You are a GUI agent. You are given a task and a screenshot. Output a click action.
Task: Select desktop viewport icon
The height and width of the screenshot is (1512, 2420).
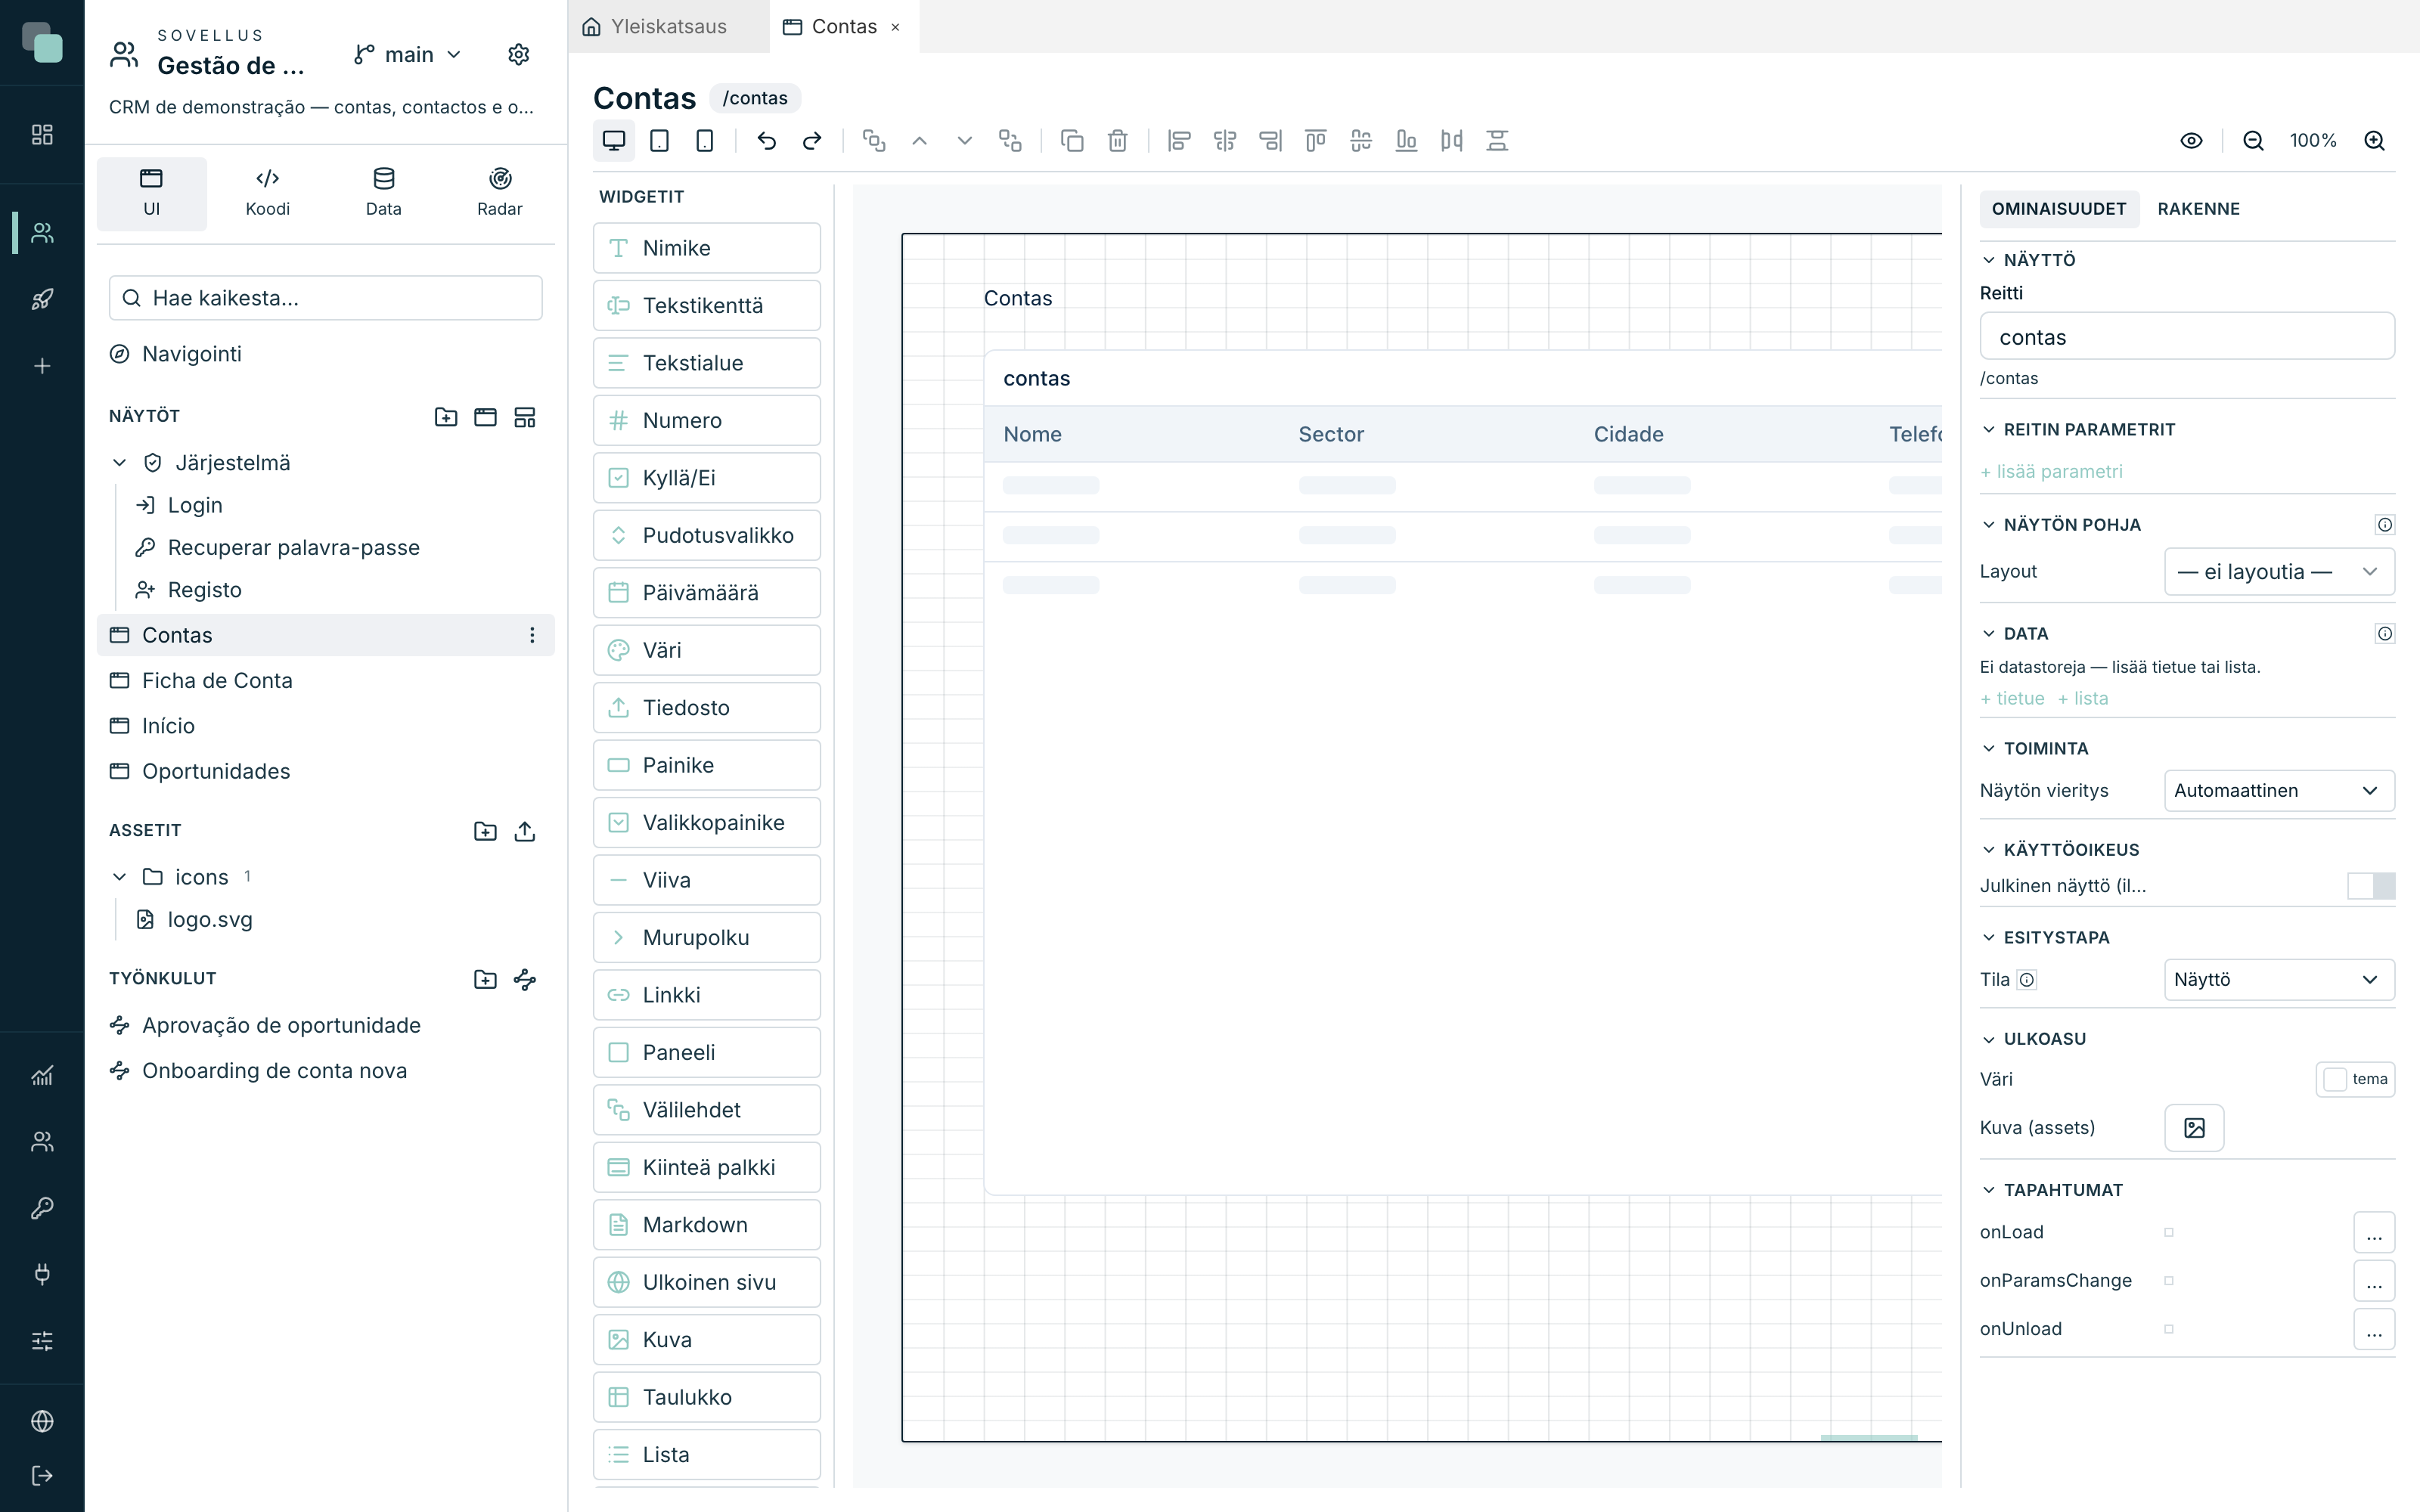[614, 141]
